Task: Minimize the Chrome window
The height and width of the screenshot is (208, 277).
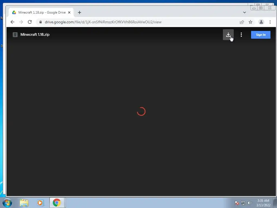Action: click(x=254, y=8)
